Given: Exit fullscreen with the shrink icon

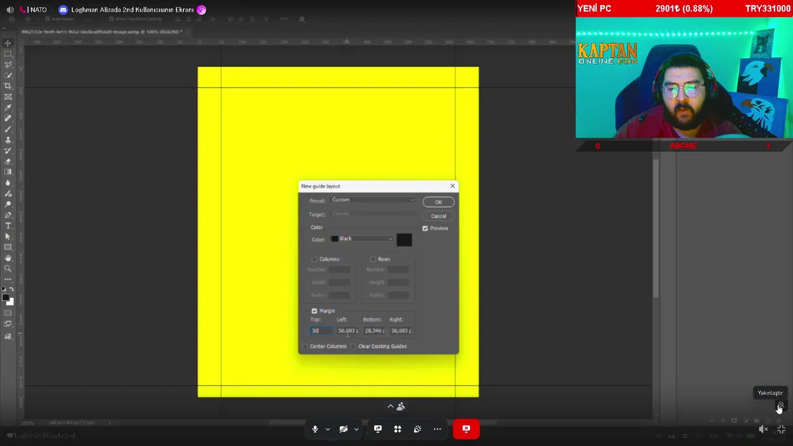Looking at the screenshot, I should 781,429.
